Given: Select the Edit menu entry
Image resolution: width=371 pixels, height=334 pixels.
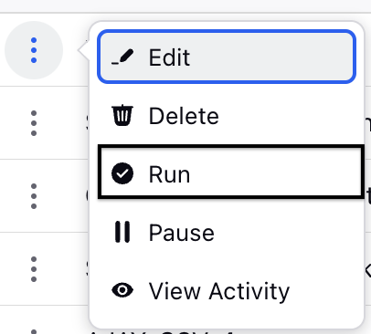Looking at the screenshot, I should [x=227, y=57].
